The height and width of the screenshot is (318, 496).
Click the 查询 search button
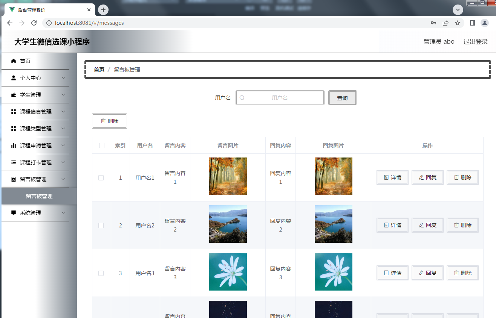[x=342, y=98]
